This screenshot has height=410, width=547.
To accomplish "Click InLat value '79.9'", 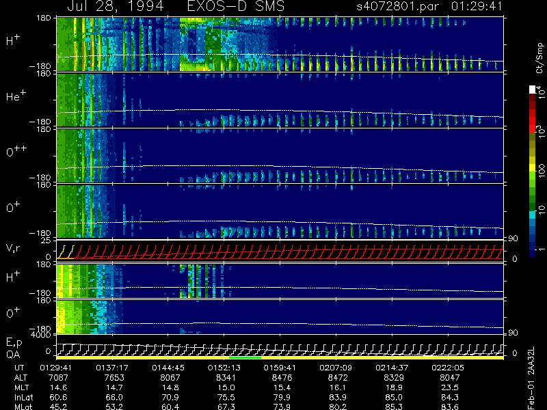I will coord(282,397).
